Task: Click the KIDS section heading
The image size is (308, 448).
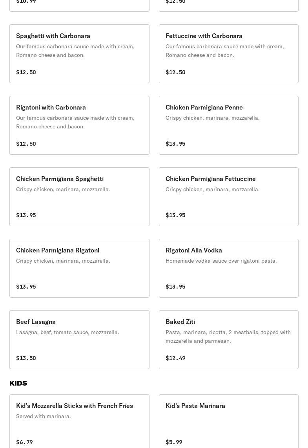Action: click(x=18, y=383)
